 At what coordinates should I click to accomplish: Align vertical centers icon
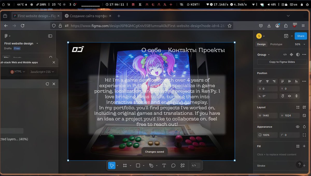click(x=289, y=81)
